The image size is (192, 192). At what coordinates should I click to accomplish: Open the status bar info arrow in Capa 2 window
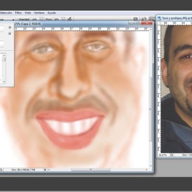click(x=45, y=169)
